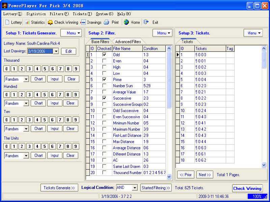This screenshot has width=270, height=202.
Task: Uncheck the Odd filter checkbox
Action: point(104,55)
